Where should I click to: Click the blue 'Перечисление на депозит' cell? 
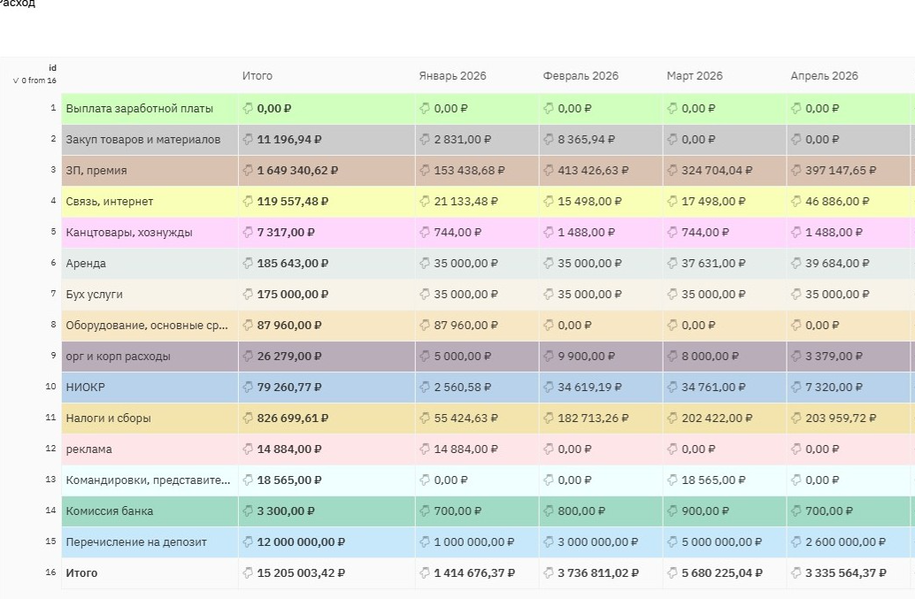point(150,541)
